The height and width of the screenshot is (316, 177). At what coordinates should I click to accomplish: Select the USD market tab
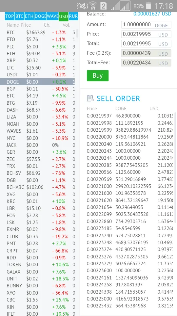(63, 16)
